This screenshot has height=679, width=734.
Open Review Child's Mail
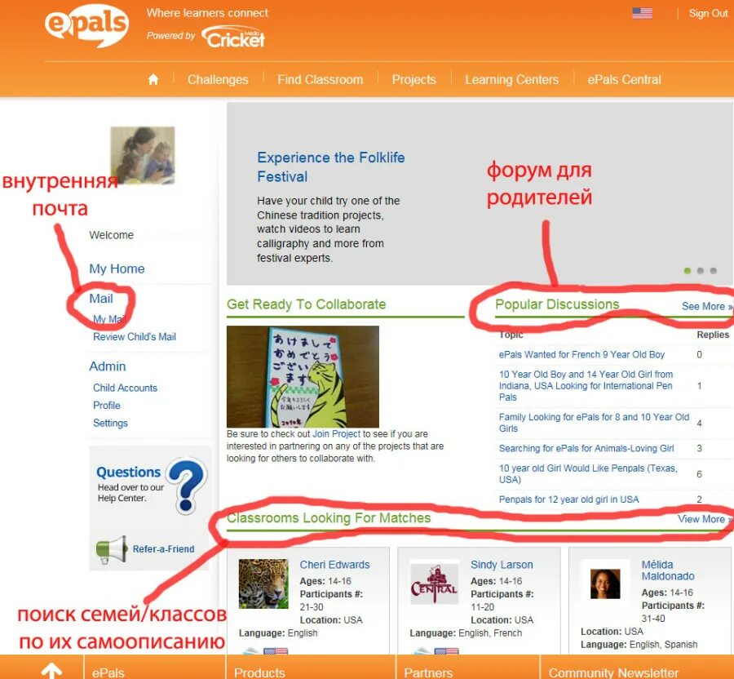pos(135,337)
